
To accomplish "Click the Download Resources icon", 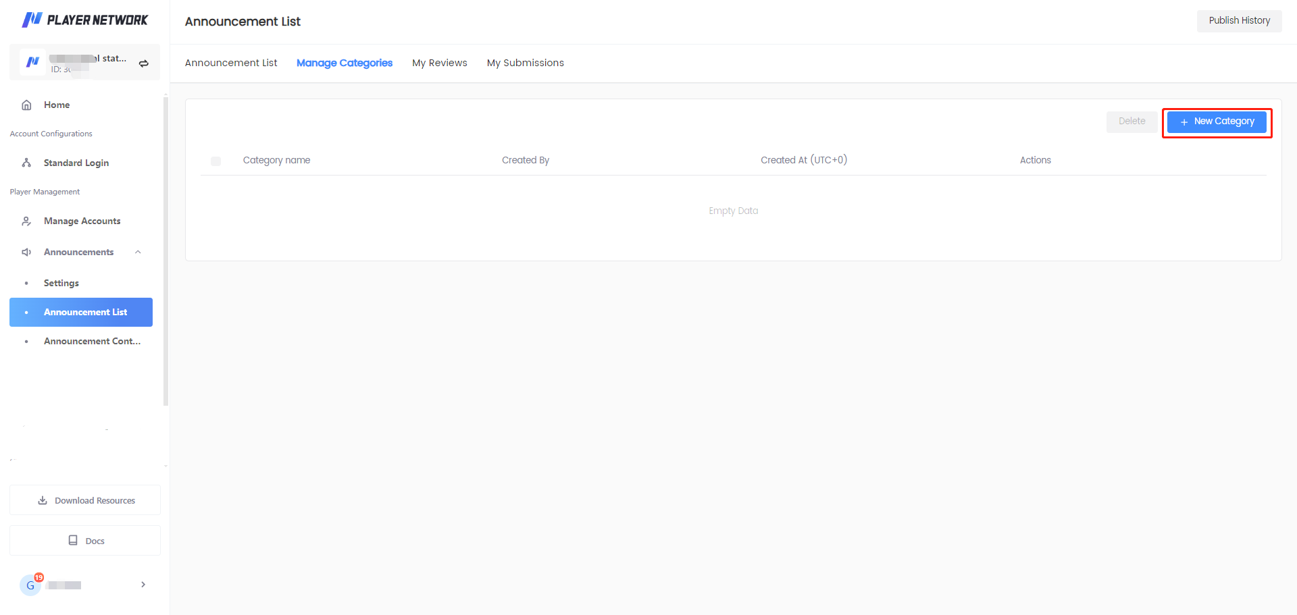I will pyautogui.click(x=43, y=500).
